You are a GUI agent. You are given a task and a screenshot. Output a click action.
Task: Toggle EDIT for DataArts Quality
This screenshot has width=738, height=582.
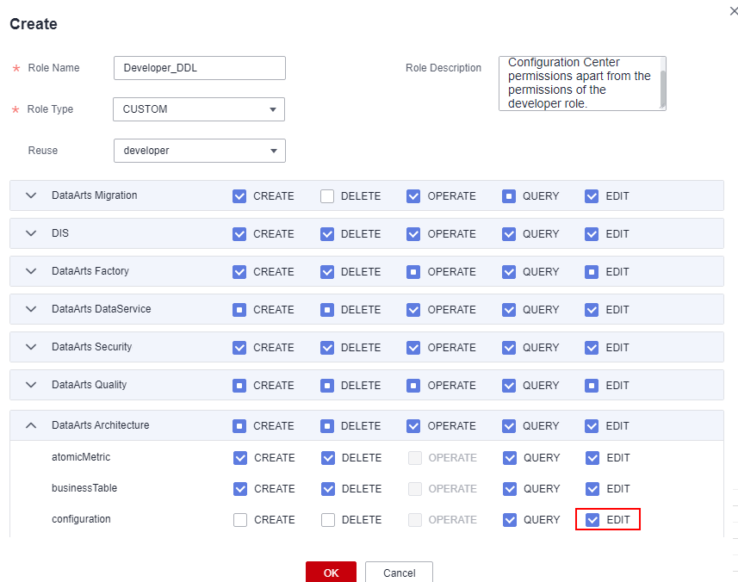click(592, 386)
